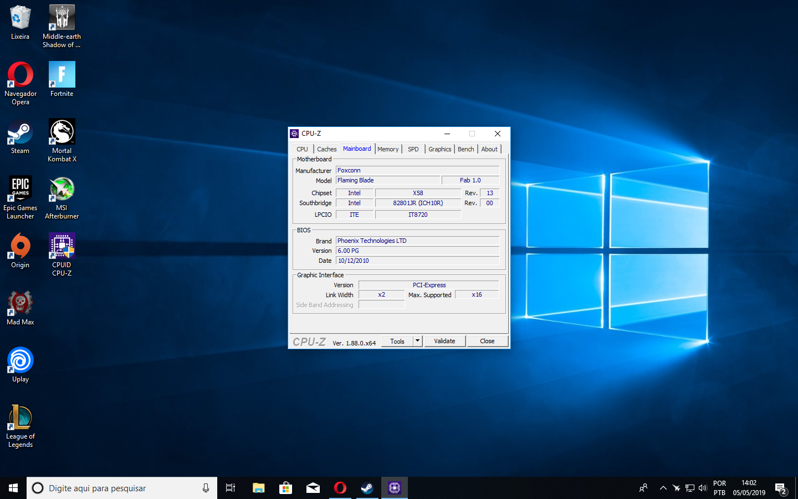Click the BIOS date 10/12/2010
798x499 pixels.
(x=418, y=261)
